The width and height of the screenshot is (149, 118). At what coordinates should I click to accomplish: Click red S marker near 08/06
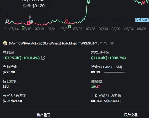click(x=143, y=2)
